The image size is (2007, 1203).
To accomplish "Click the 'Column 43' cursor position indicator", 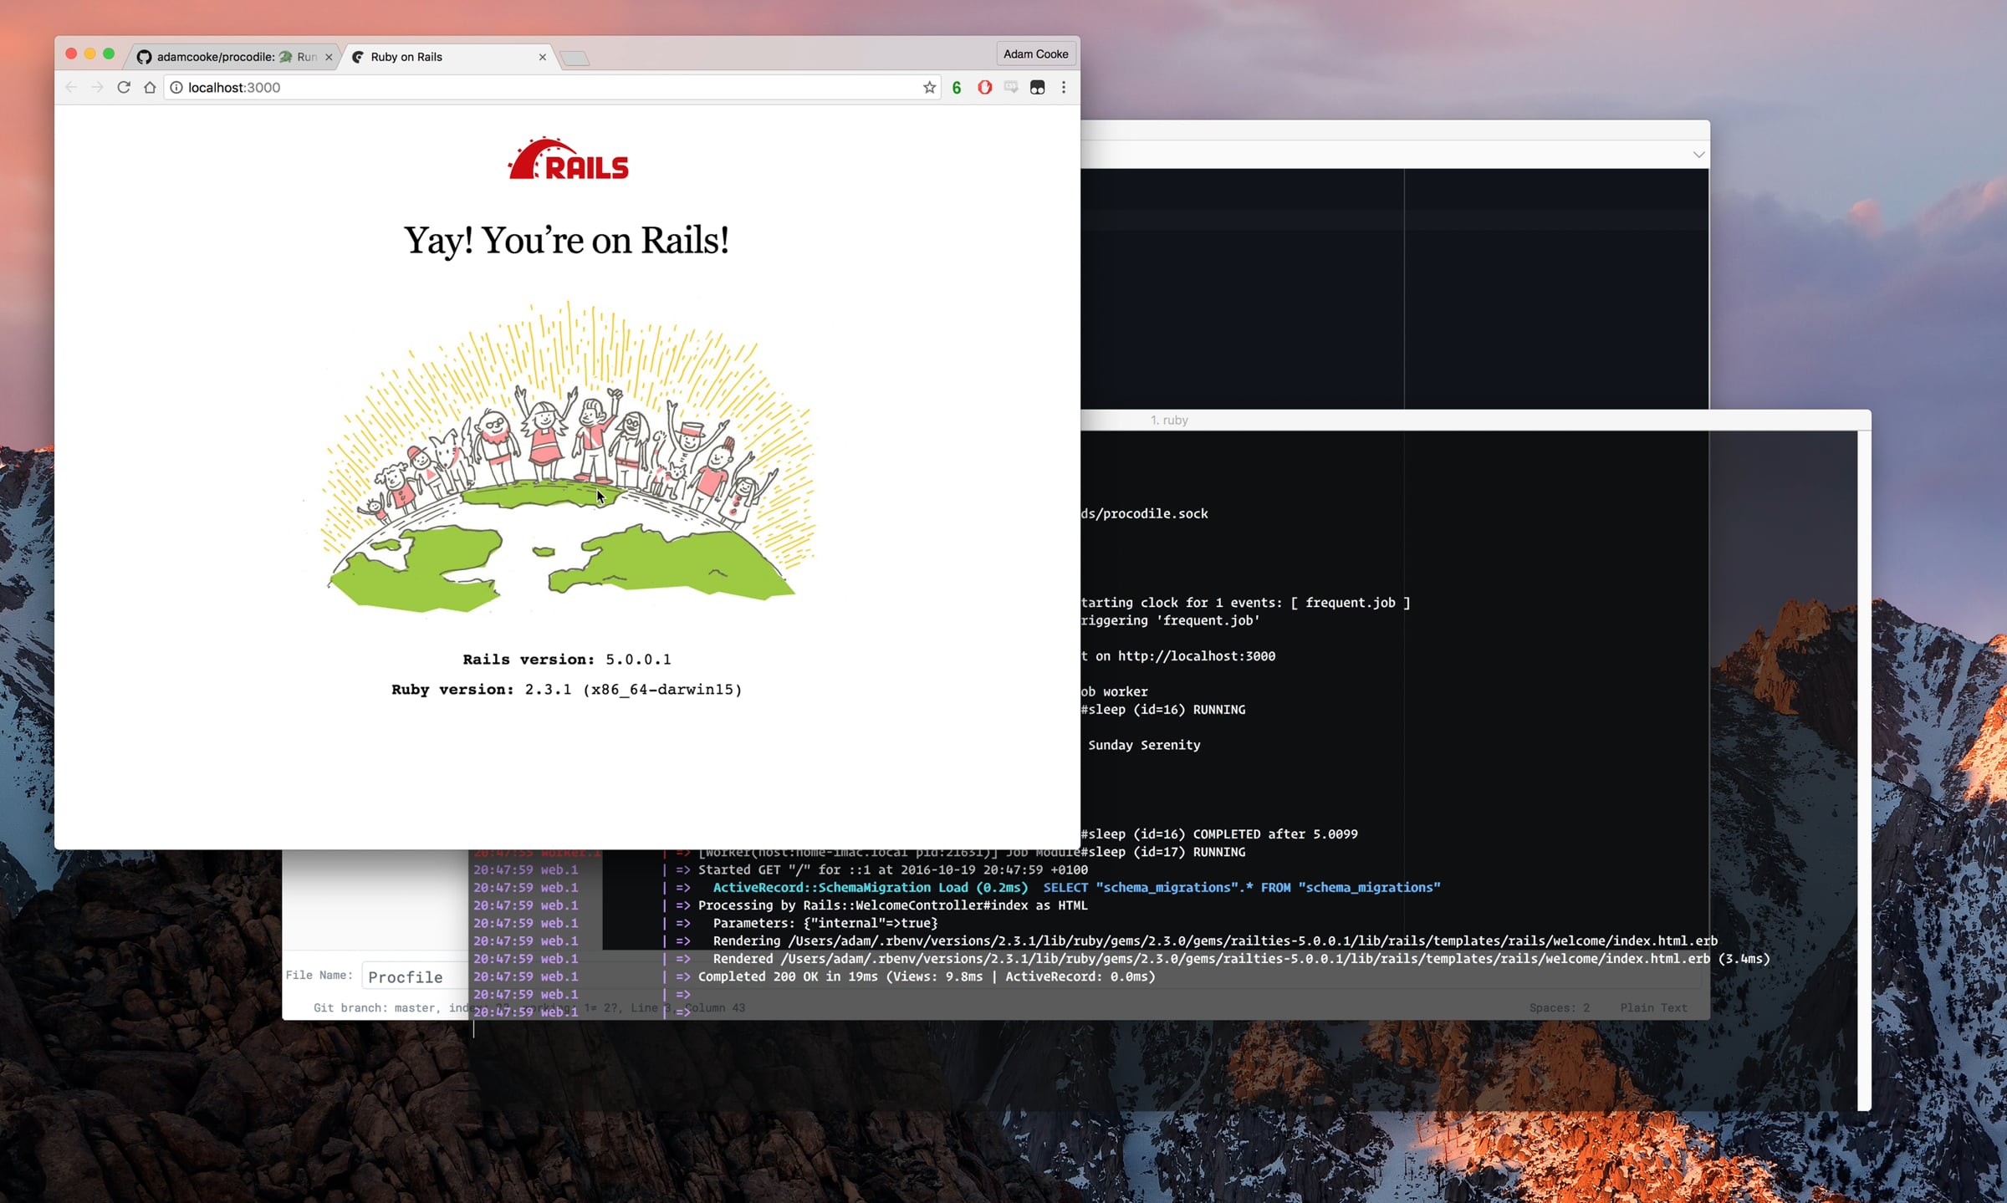I will (715, 1007).
